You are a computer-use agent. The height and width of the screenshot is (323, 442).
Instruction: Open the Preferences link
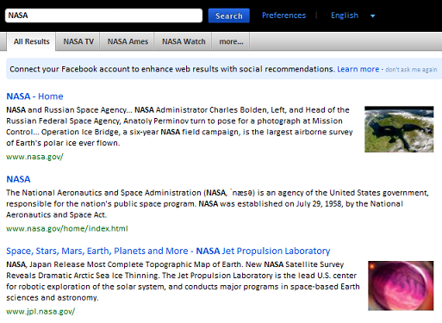pos(283,16)
